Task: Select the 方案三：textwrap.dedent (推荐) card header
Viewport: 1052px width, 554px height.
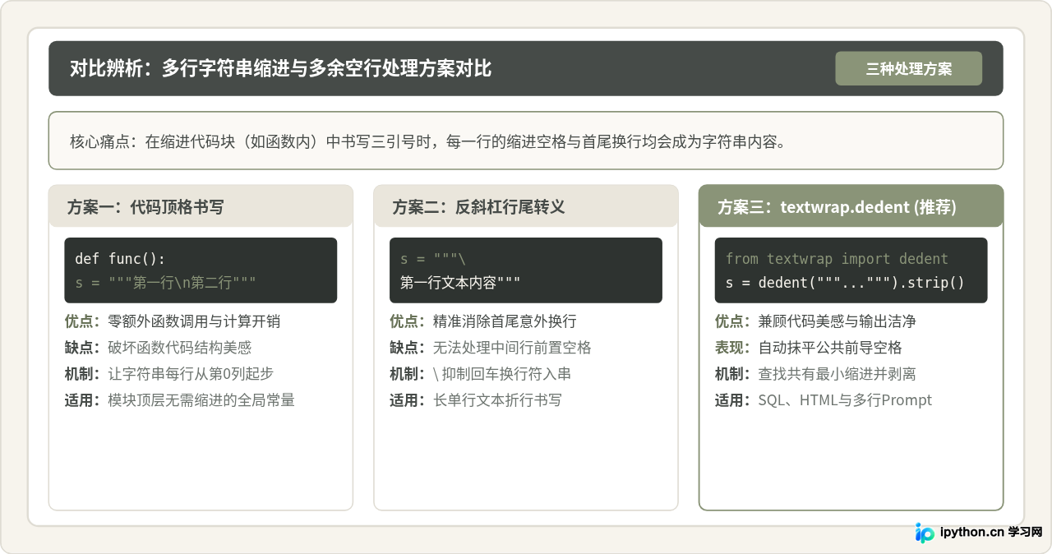Action: point(851,206)
